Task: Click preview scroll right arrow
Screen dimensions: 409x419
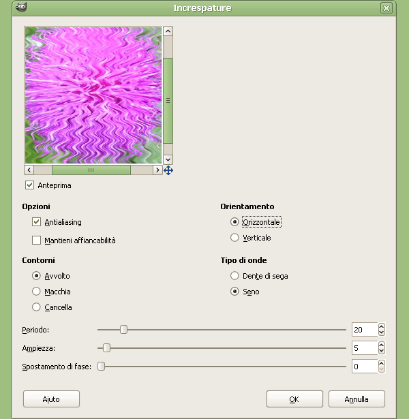Action: [157, 170]
